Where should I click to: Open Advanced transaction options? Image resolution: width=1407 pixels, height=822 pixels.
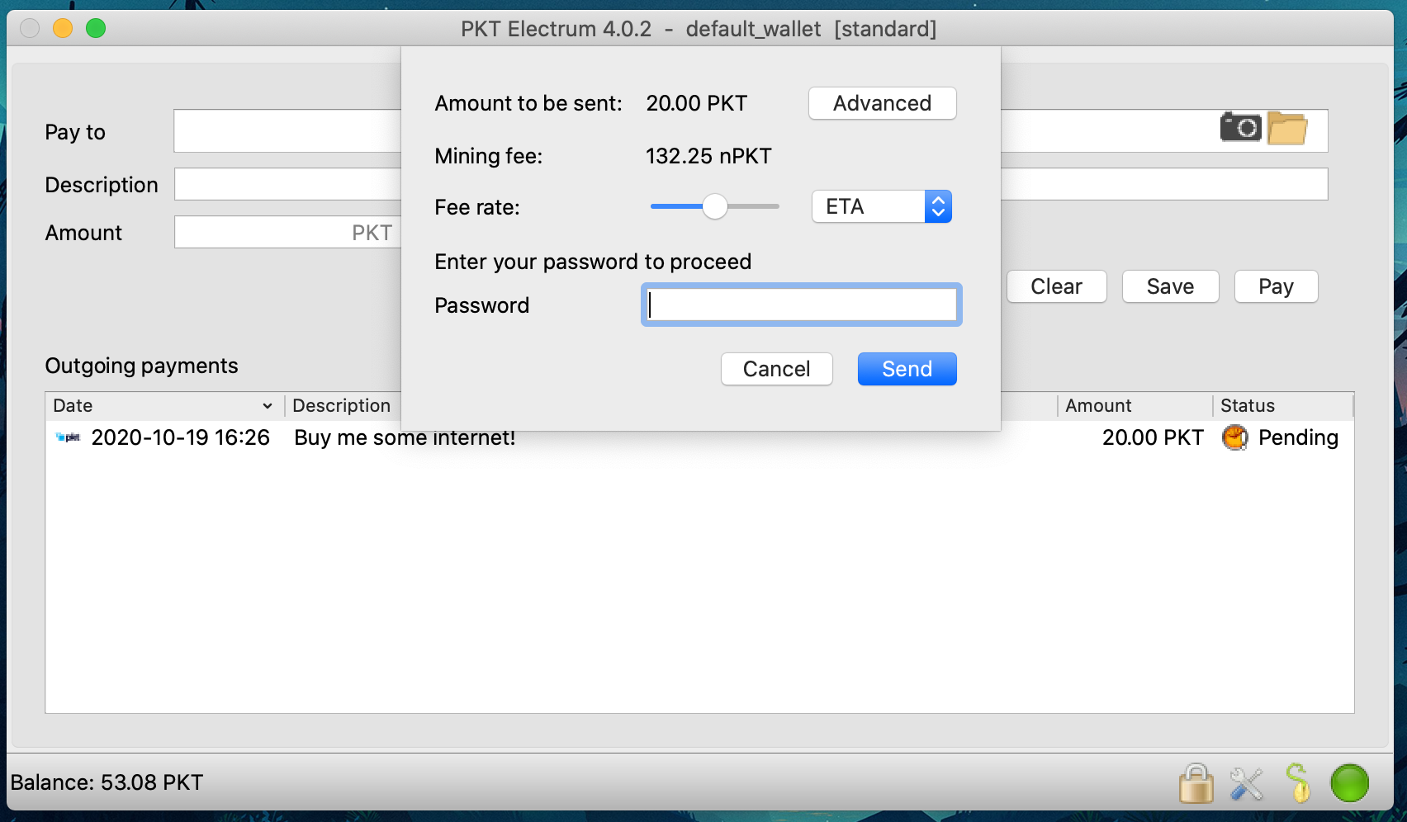click(x=882, y=103)
